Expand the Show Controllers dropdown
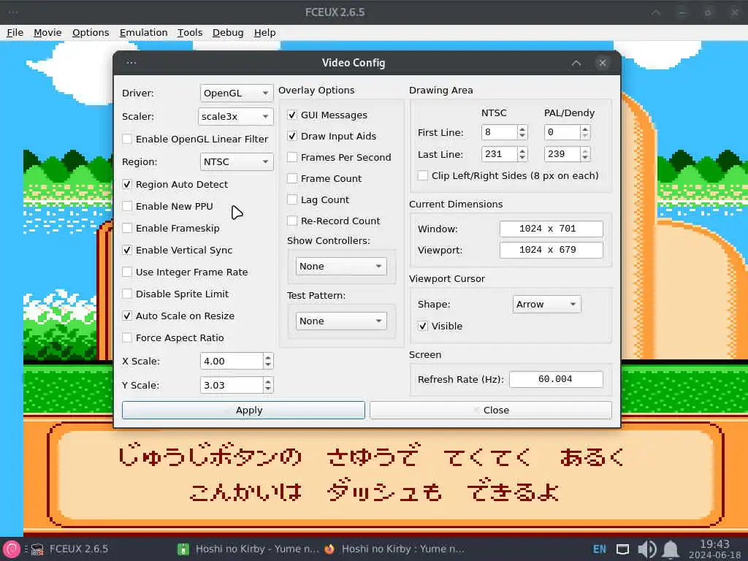The width and height of the screenshot is (748, 561). pyautogui.click(x=340, y=266)
